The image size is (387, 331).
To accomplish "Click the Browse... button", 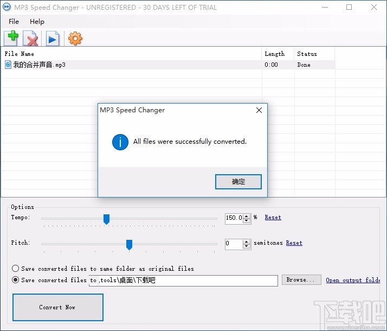I will pos(301,280).
